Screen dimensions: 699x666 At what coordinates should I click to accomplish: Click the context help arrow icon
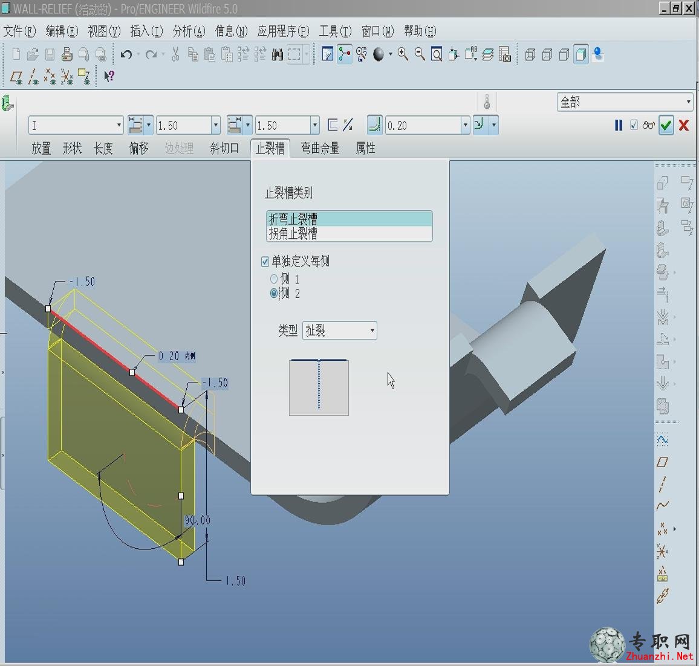click(x=109, y=77)
